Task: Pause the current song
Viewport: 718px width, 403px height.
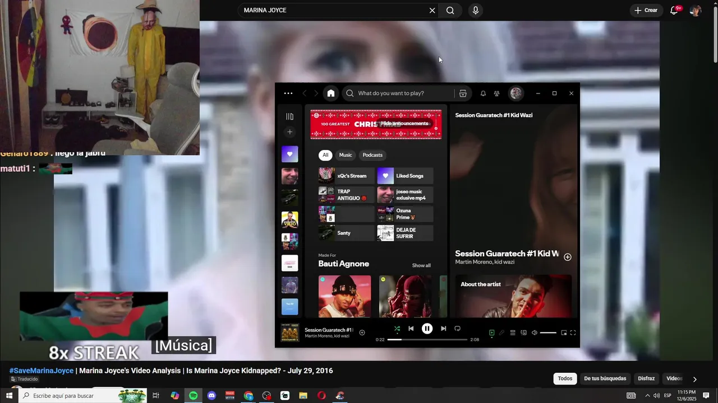Action: point(427,329)
